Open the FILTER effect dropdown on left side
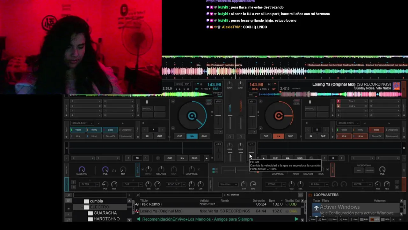The height and width of the screenshot is (230, 408). pyautogui.click(x=90, y=184)
